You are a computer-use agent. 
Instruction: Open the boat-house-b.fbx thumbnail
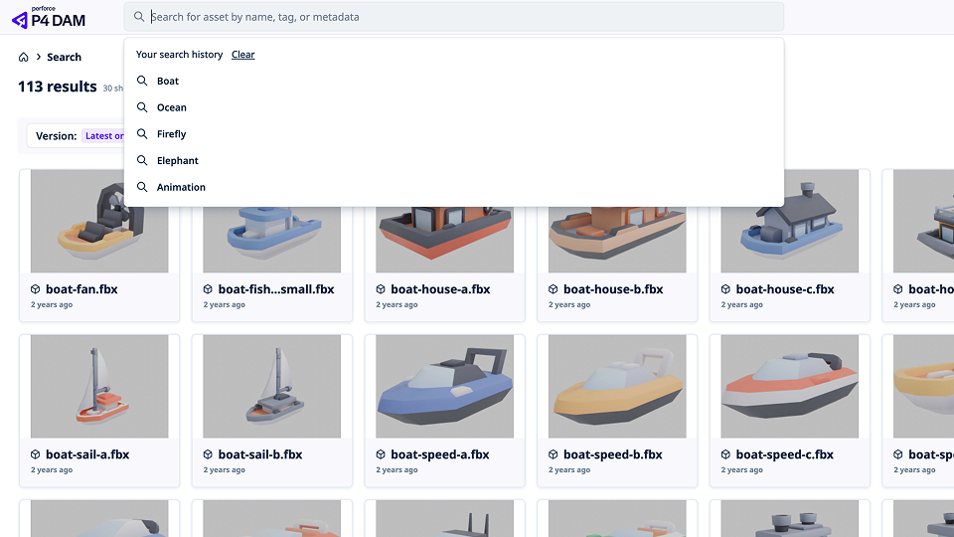617,240
